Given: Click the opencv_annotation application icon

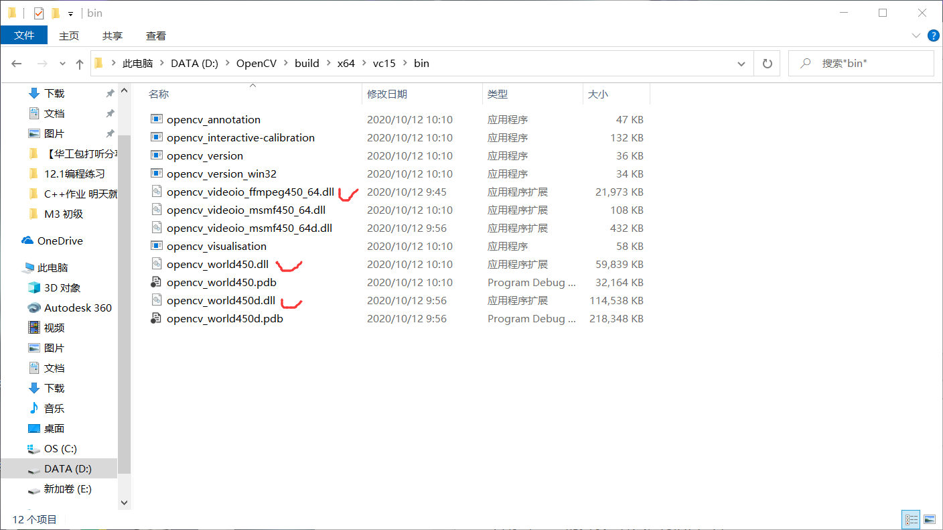Looking at the screenshot, I should click(157, 119).
